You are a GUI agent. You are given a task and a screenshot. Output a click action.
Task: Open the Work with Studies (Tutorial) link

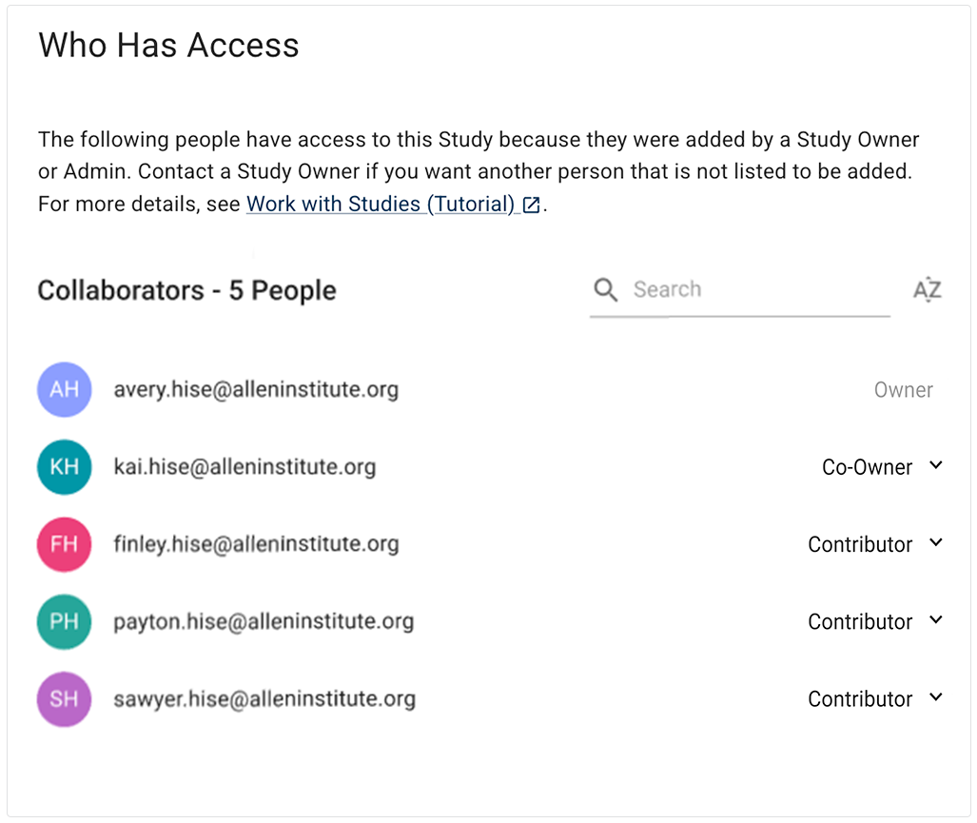(381, 204)
